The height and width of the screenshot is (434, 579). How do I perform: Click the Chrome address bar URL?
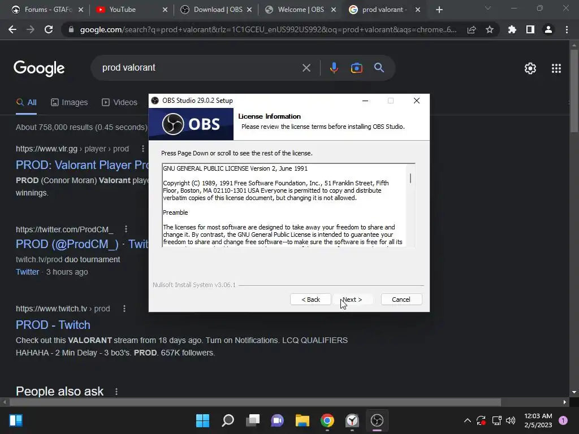[x=268, y=30]
